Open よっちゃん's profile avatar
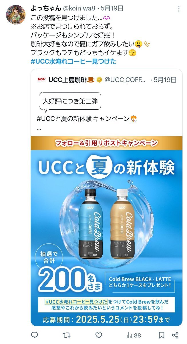 pyautogui.click(x=16, y=15)
